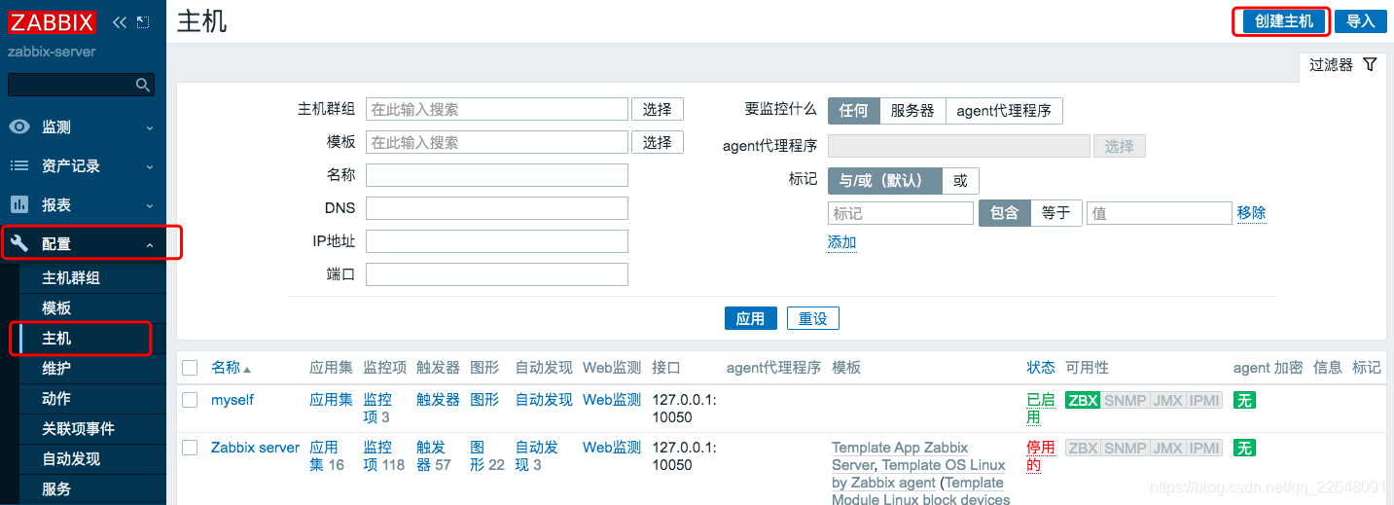Click 选择 next to 主机群组 field
Viewport: 1394px width, 505px height.
pos(658,109)
